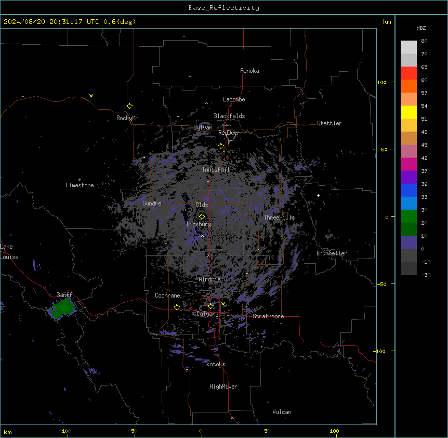Click the yellow diamond marker above Didsbury
Screen dimensions: 448x438
coord(202,216)
